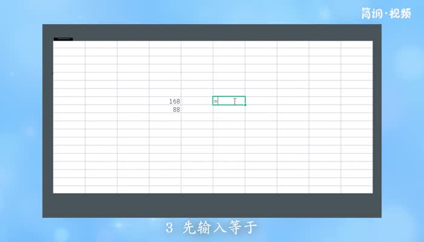424x242 pixels.
Task: Click the cell directly above the active cell
Action: click(229, 93)
